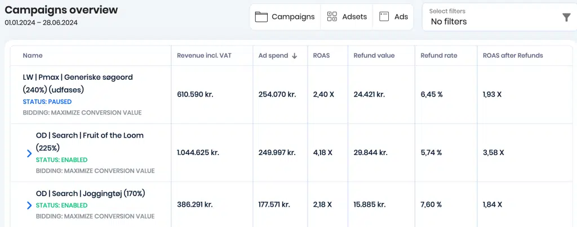577x227 pixels.
Task: Switch to the Adsets tab
Action: [347, 17]
